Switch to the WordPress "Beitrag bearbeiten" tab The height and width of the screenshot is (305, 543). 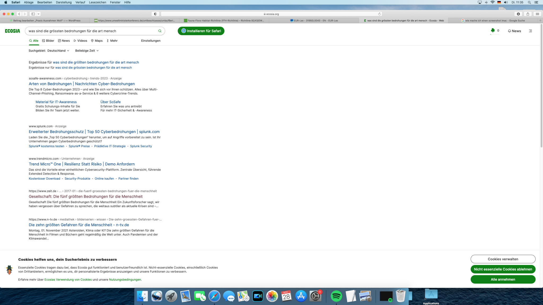pyautogui.click(x=45, y=20)
